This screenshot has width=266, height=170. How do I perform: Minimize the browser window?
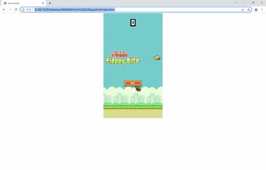[x=245, y=3]
